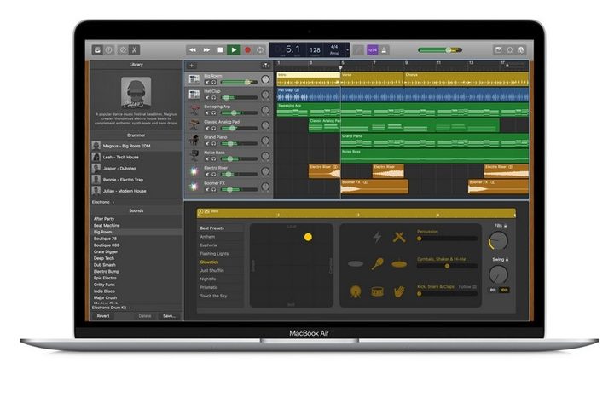
Task: Solo the Grand Piano track
Action: coord(214,143)
